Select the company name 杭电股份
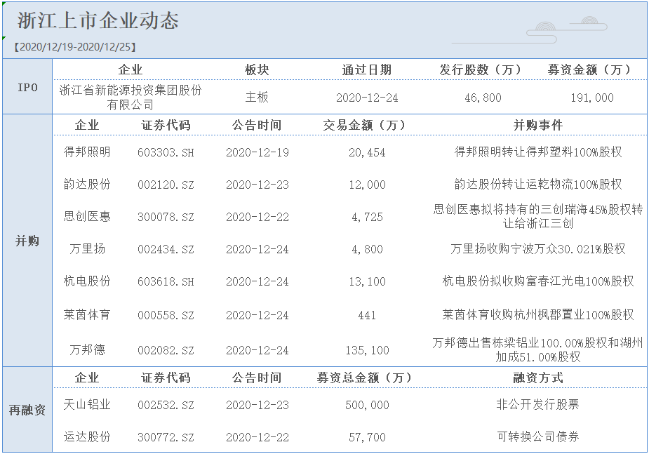 87,281
